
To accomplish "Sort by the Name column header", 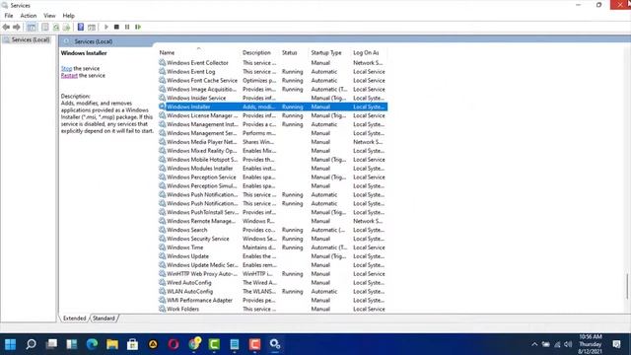I will [198, 52].
